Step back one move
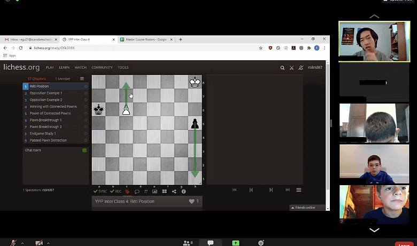Image resolution: width=417 pixels, height=246 pixels. pyautogui.click(x=251, y=190)
